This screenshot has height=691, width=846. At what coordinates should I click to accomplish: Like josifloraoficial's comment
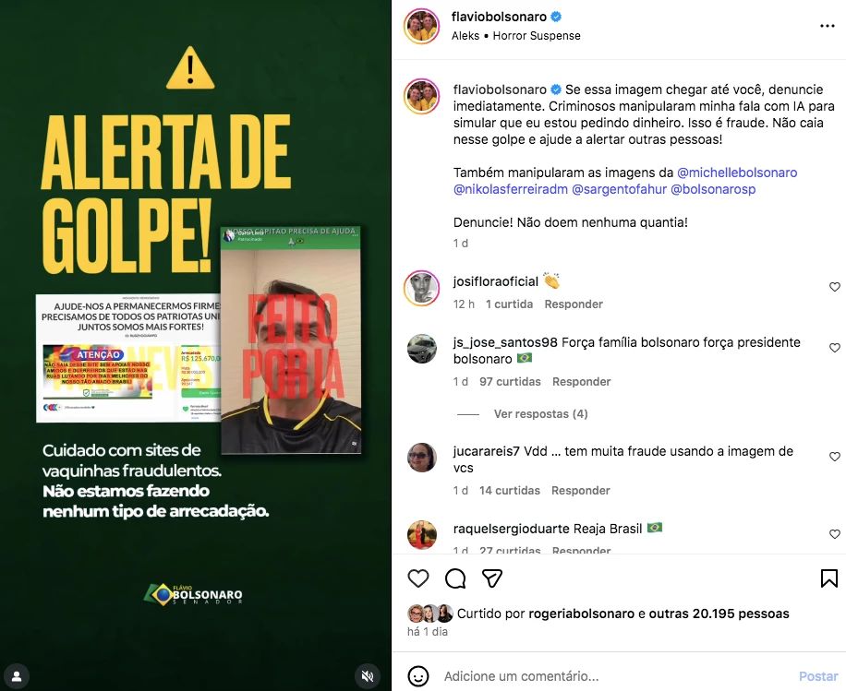coord(835,287)
